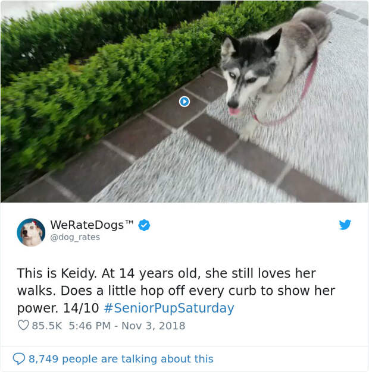This screenshot has width=369, height=372.
Task: Open the 5:46 PM - Nov 3, 2018 timestamp
Action: 127,326
